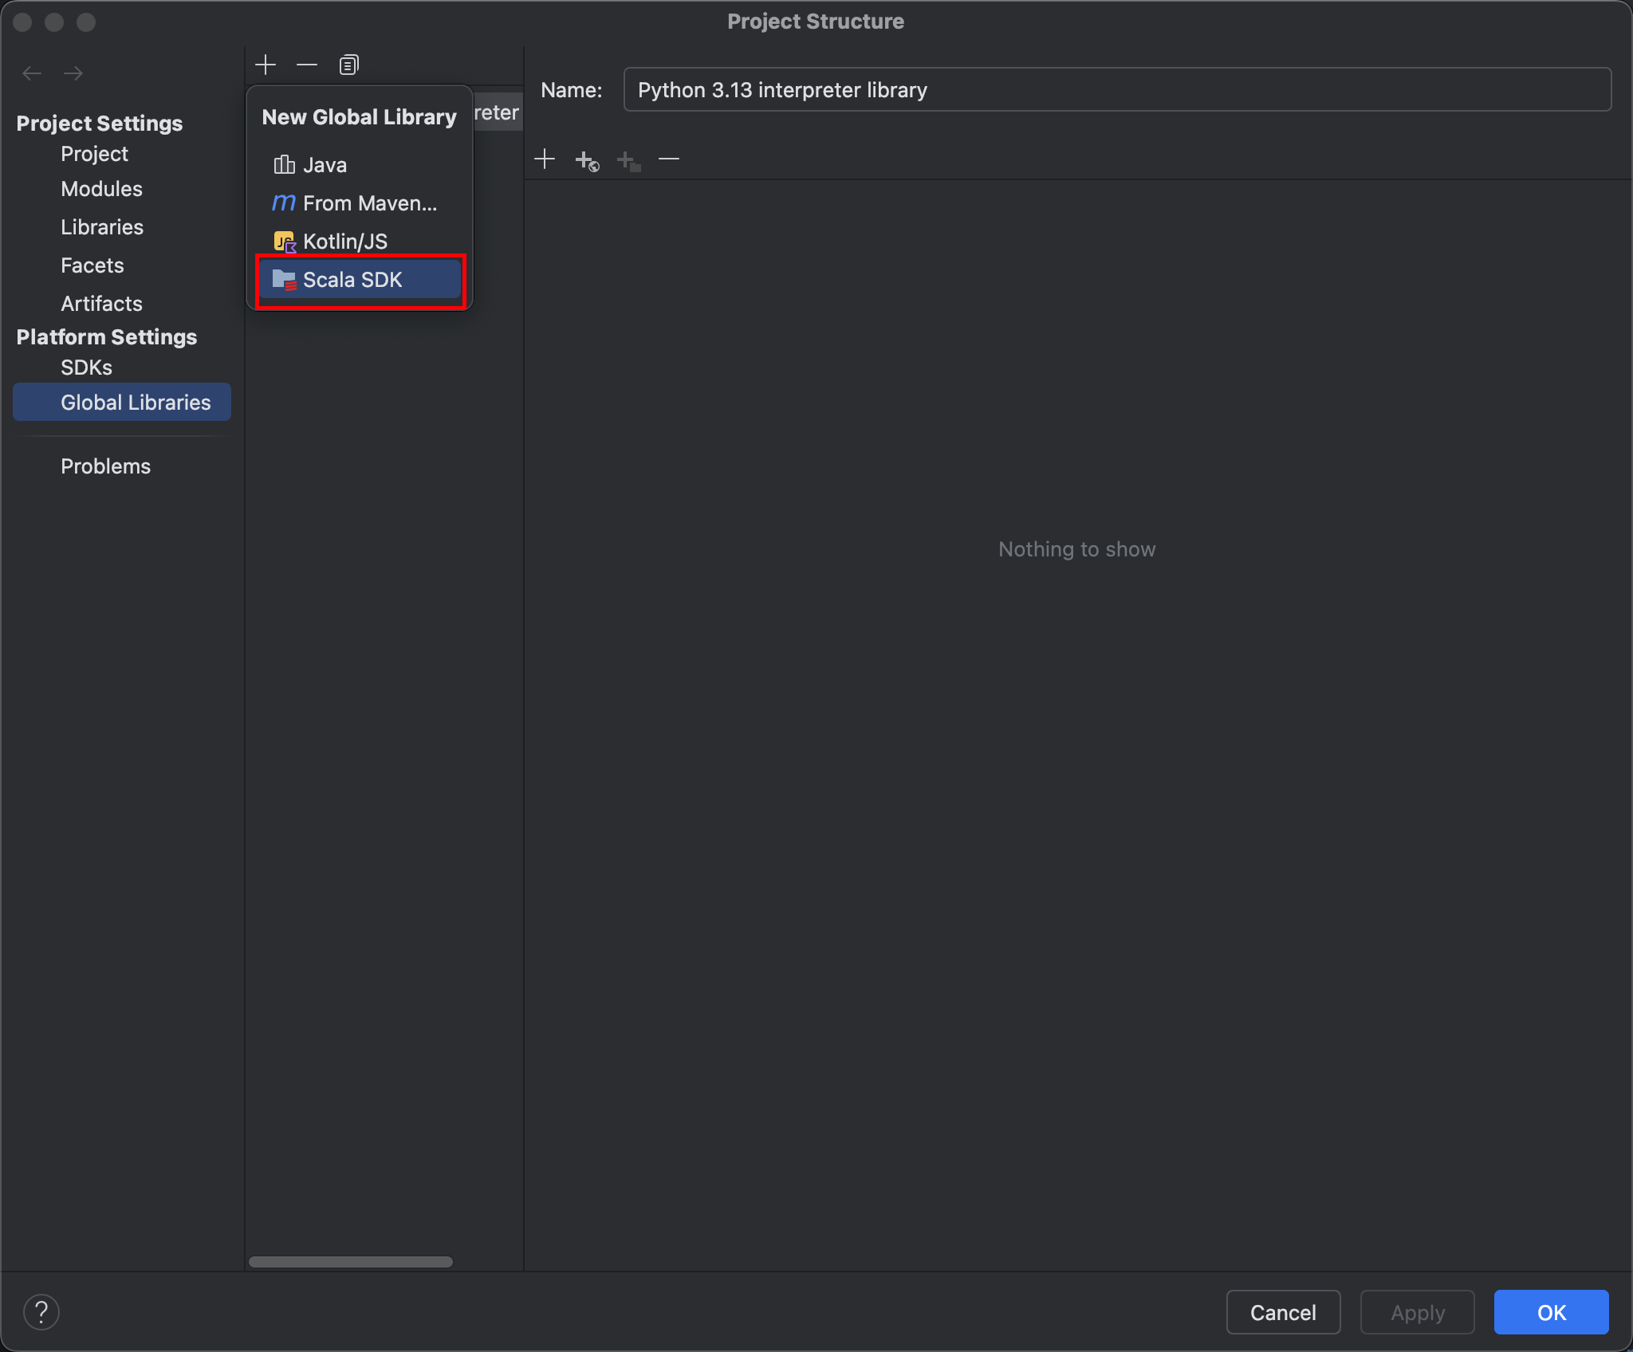Click the copy library icon
Viewport: 1633px width, 1352px height.
[348, 65]
